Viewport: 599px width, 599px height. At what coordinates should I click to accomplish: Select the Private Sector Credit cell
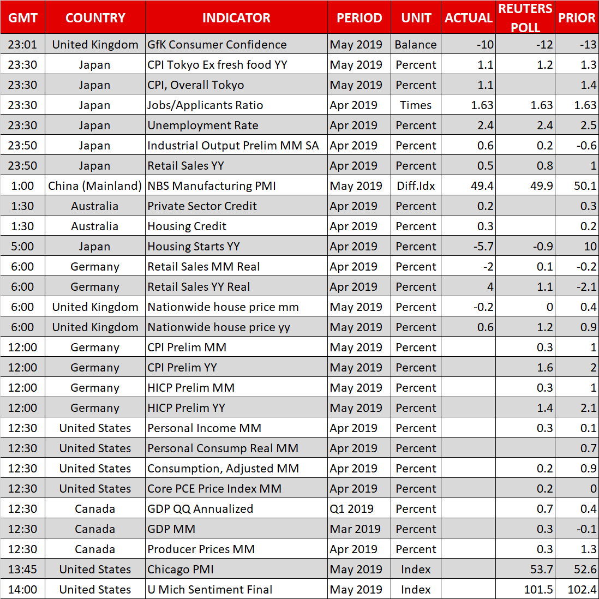pos(236,206)
